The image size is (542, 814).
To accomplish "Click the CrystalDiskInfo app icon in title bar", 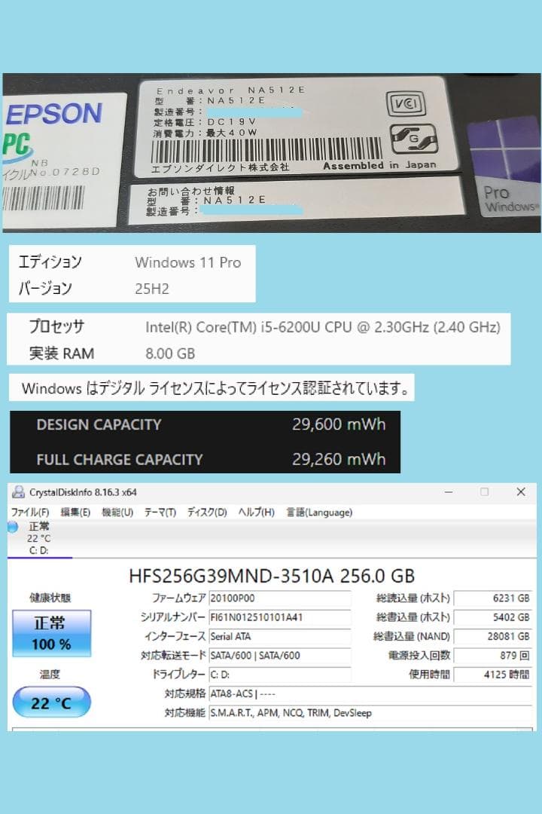I will point(18,491).
